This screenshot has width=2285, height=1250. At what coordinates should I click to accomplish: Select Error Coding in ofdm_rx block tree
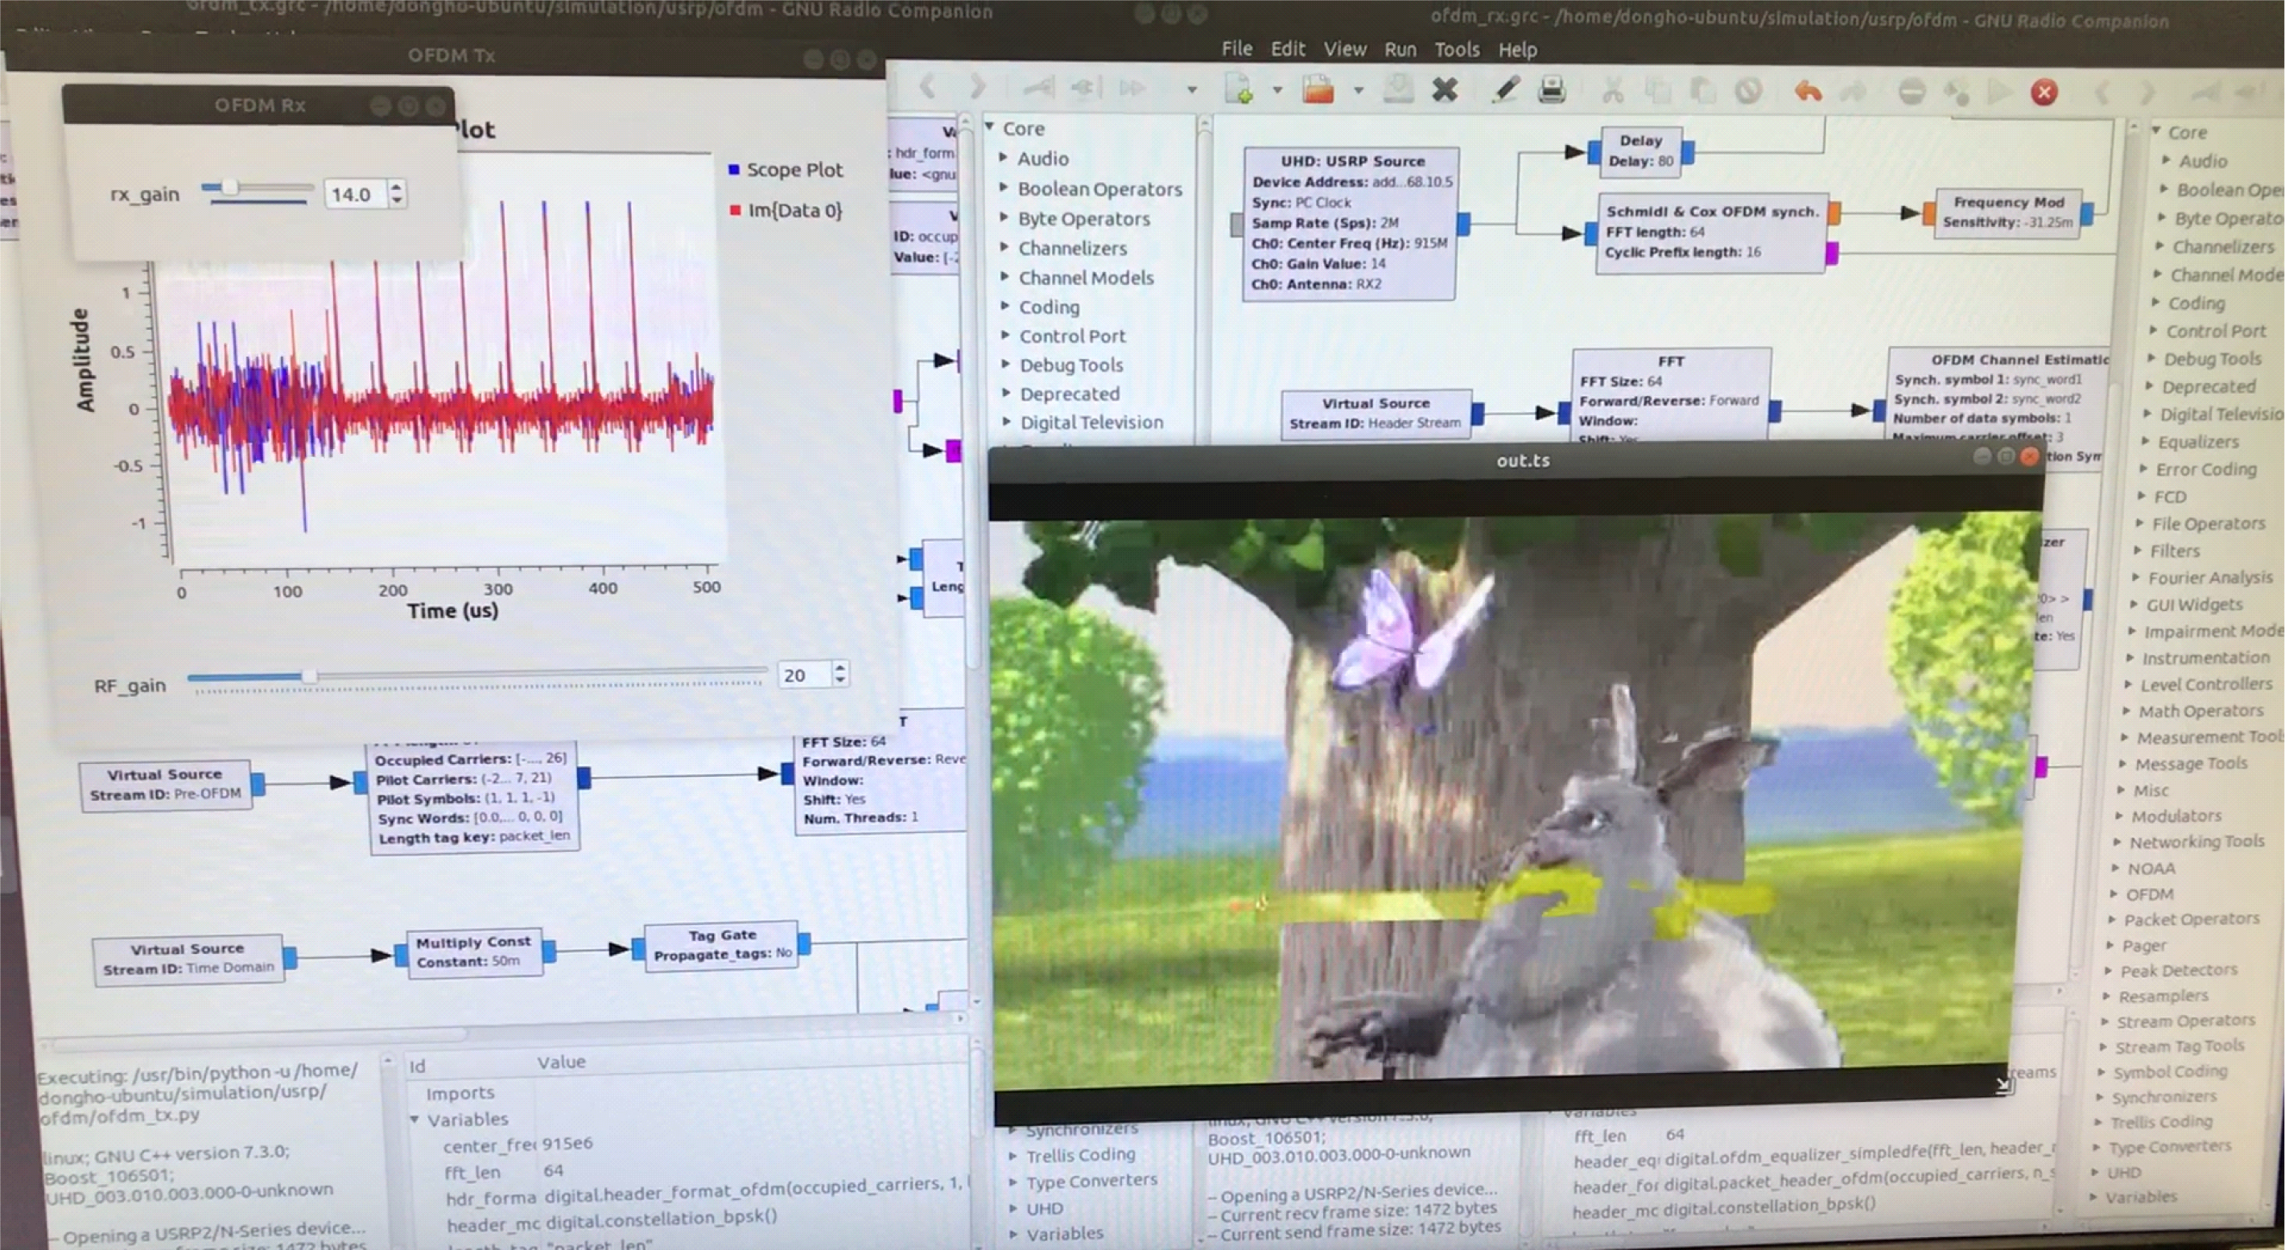2206,468
